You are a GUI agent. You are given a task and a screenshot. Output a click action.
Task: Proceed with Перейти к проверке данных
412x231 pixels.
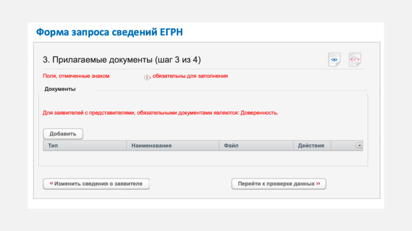point(279,184)
